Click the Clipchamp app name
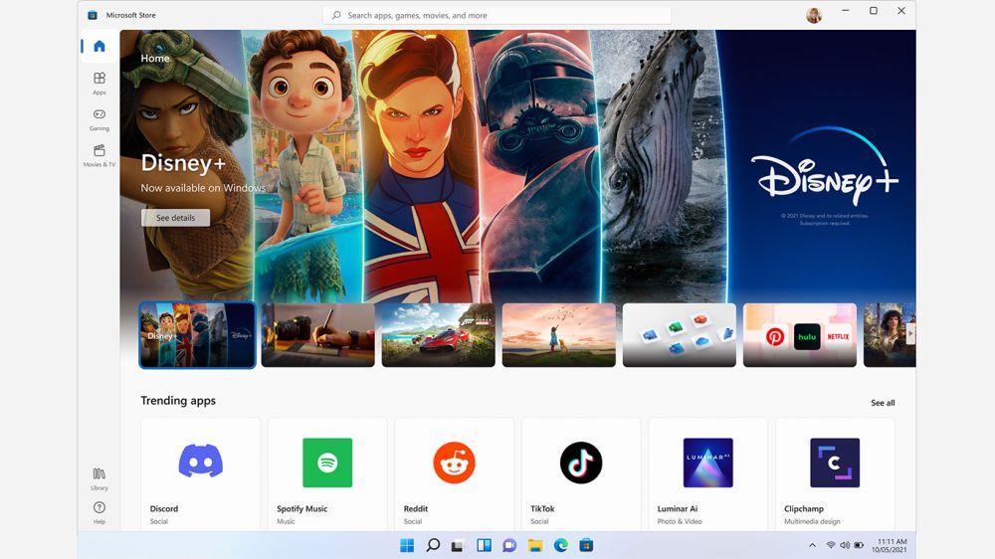 pos(804,509)
